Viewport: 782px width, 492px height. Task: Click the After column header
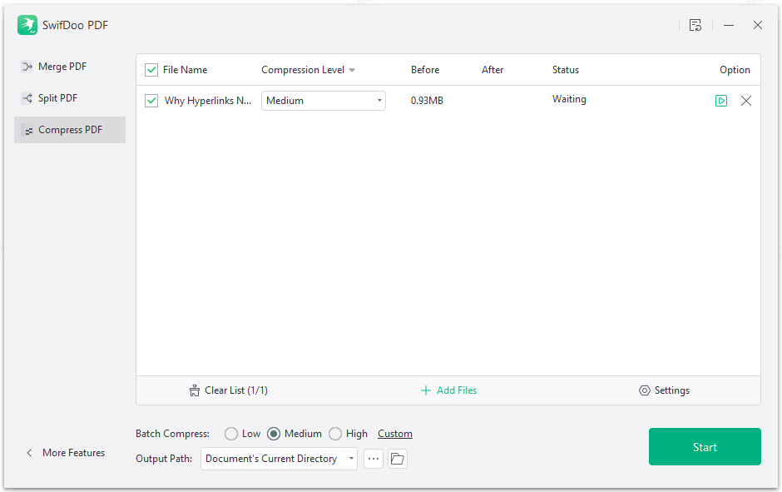pos(492,70)
